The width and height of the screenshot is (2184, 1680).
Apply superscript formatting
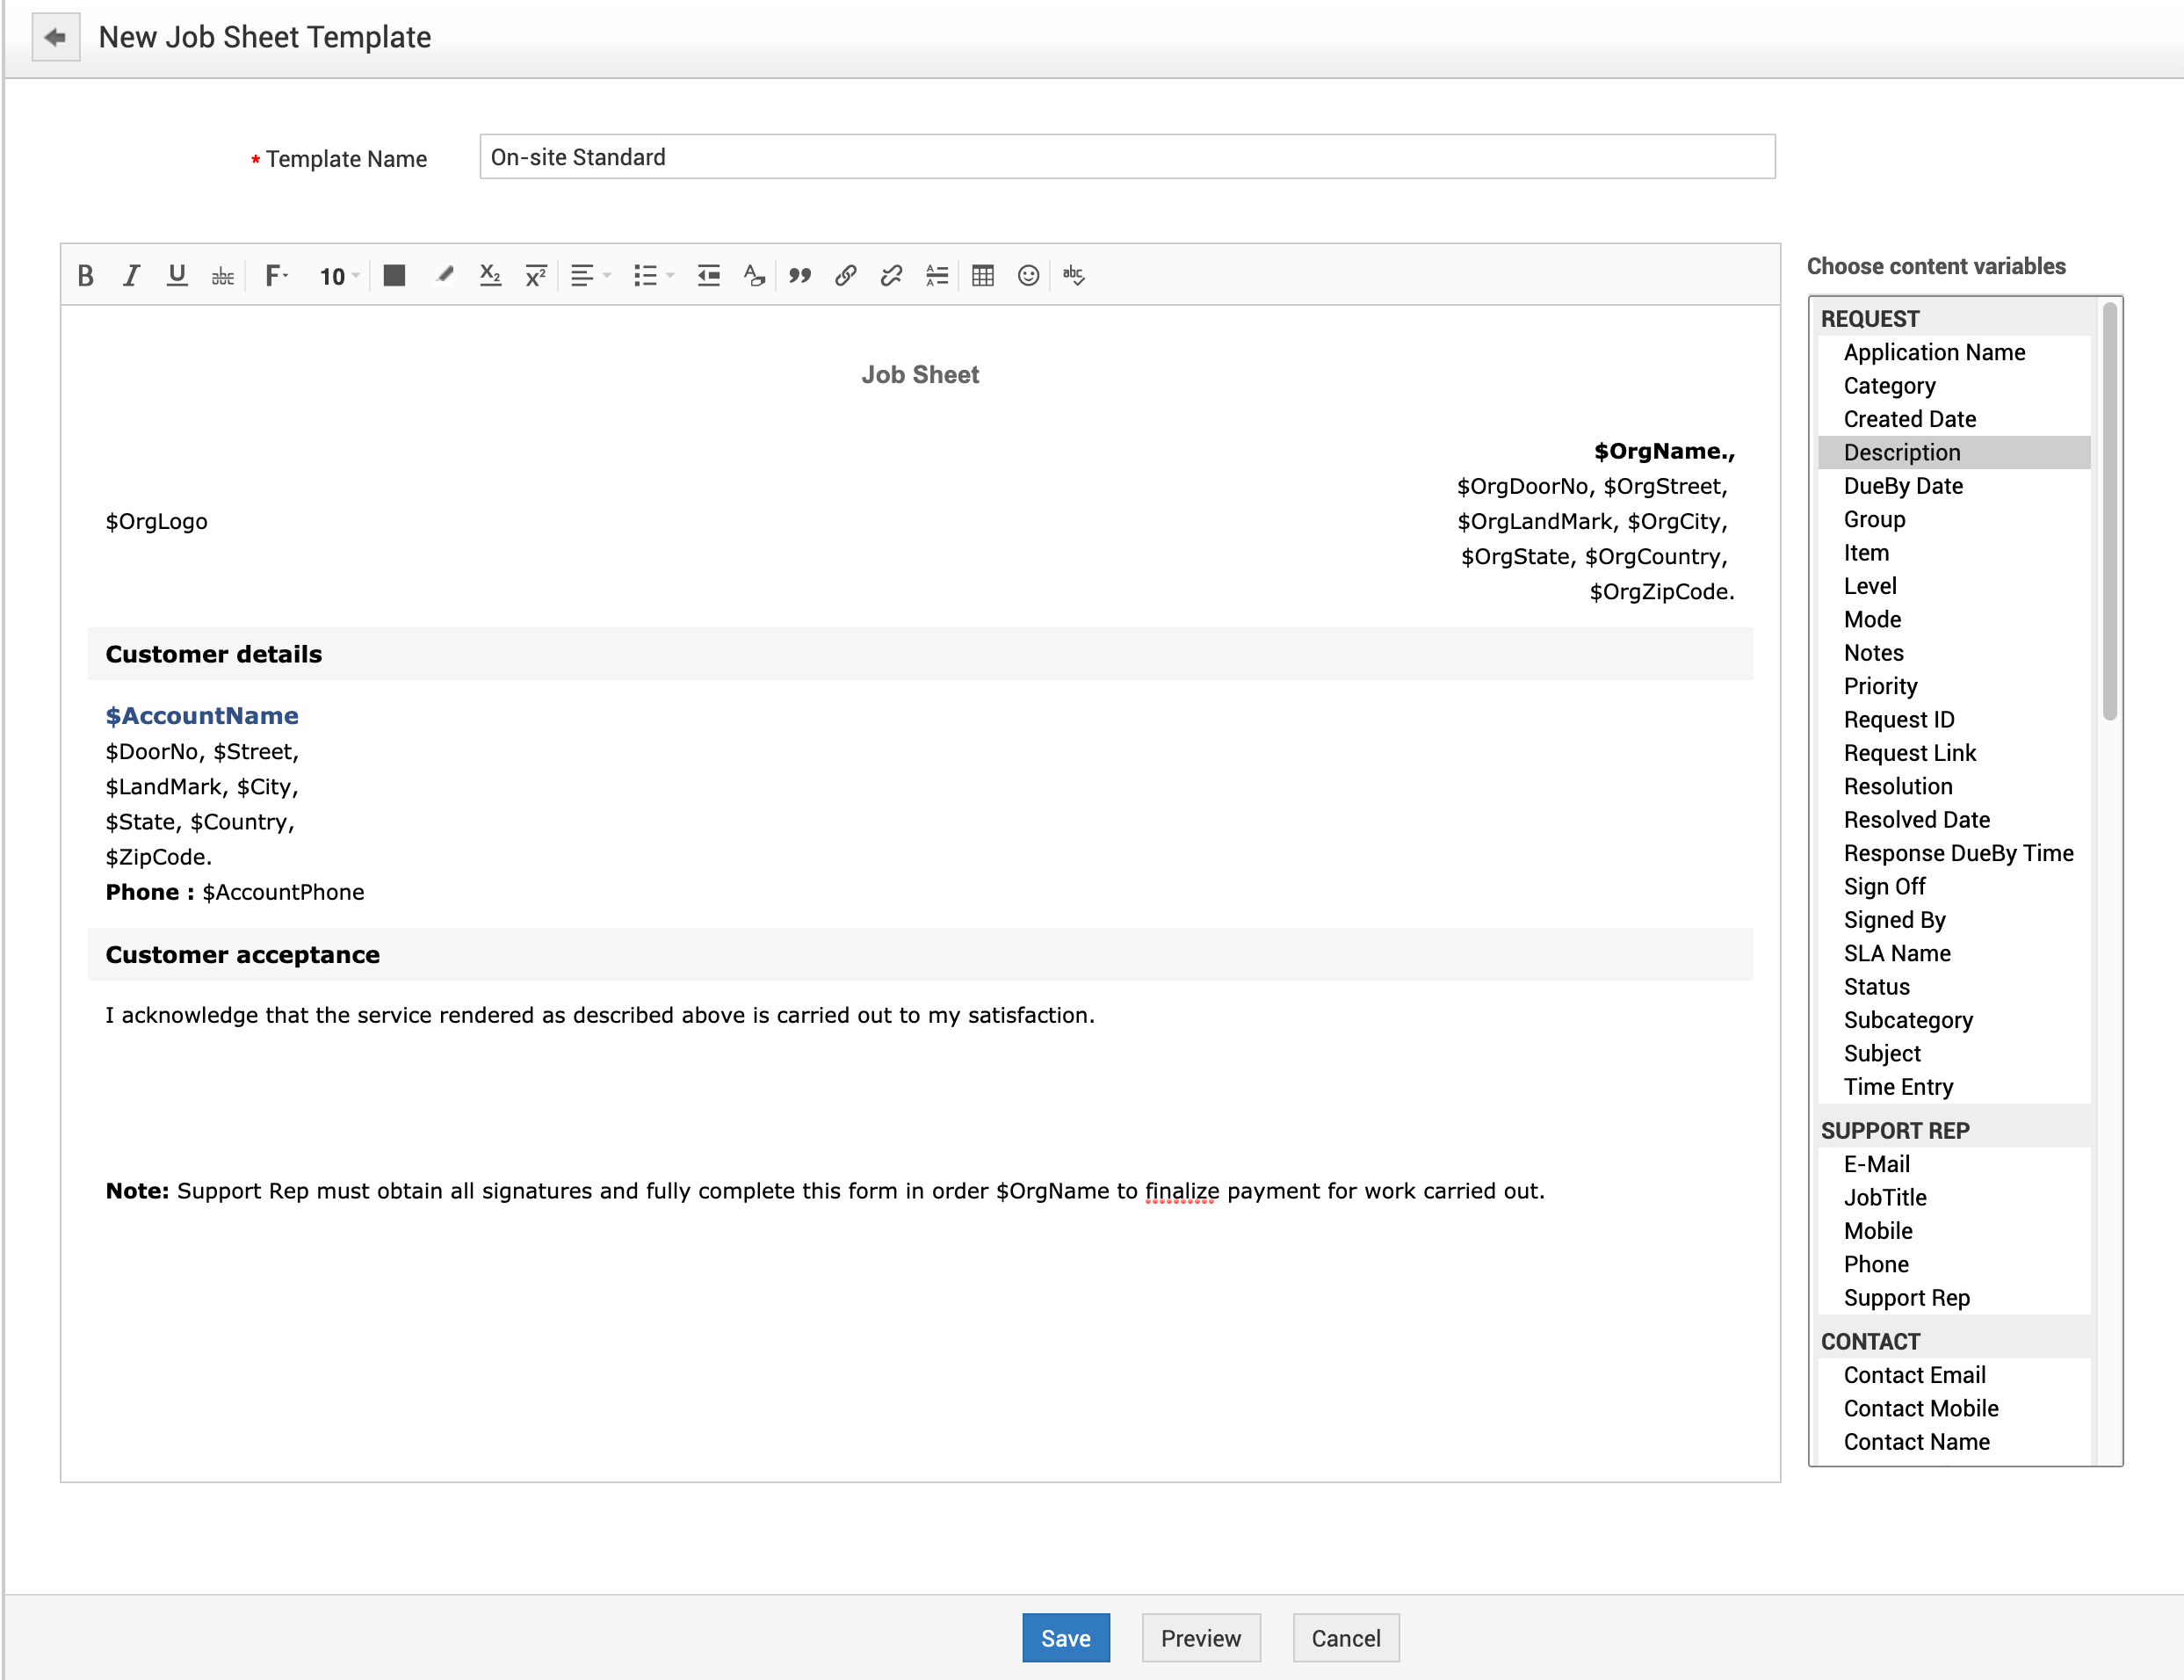point(536,276)
